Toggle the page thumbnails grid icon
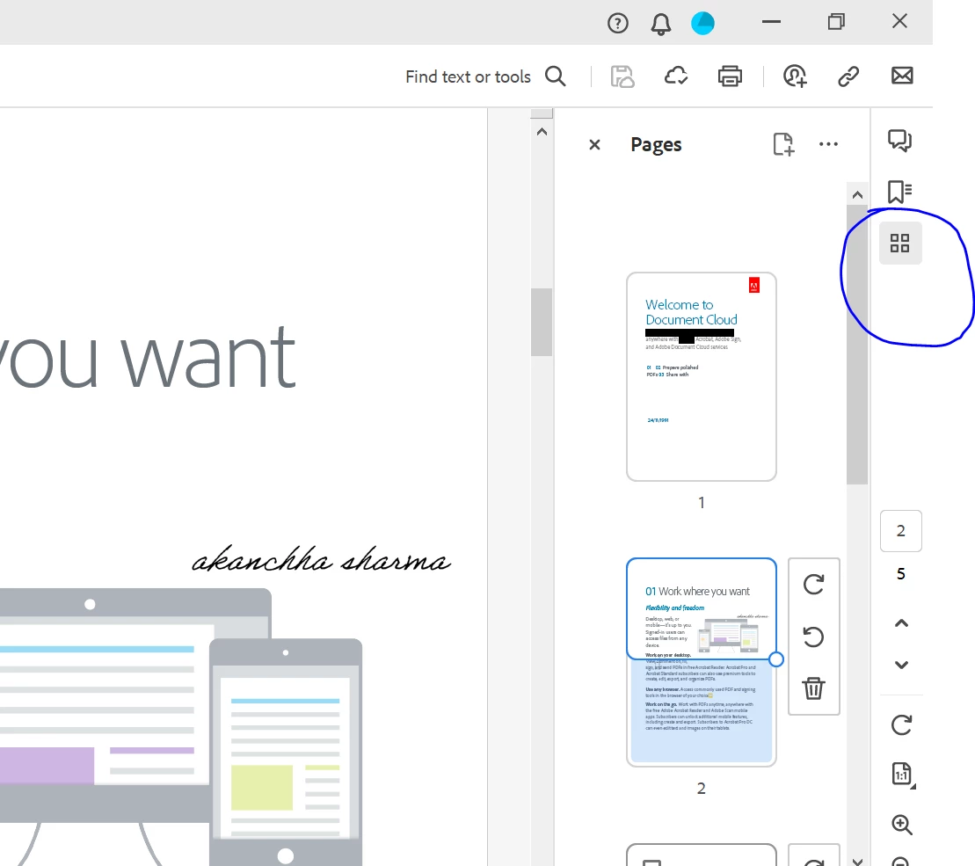 point(899,243)
